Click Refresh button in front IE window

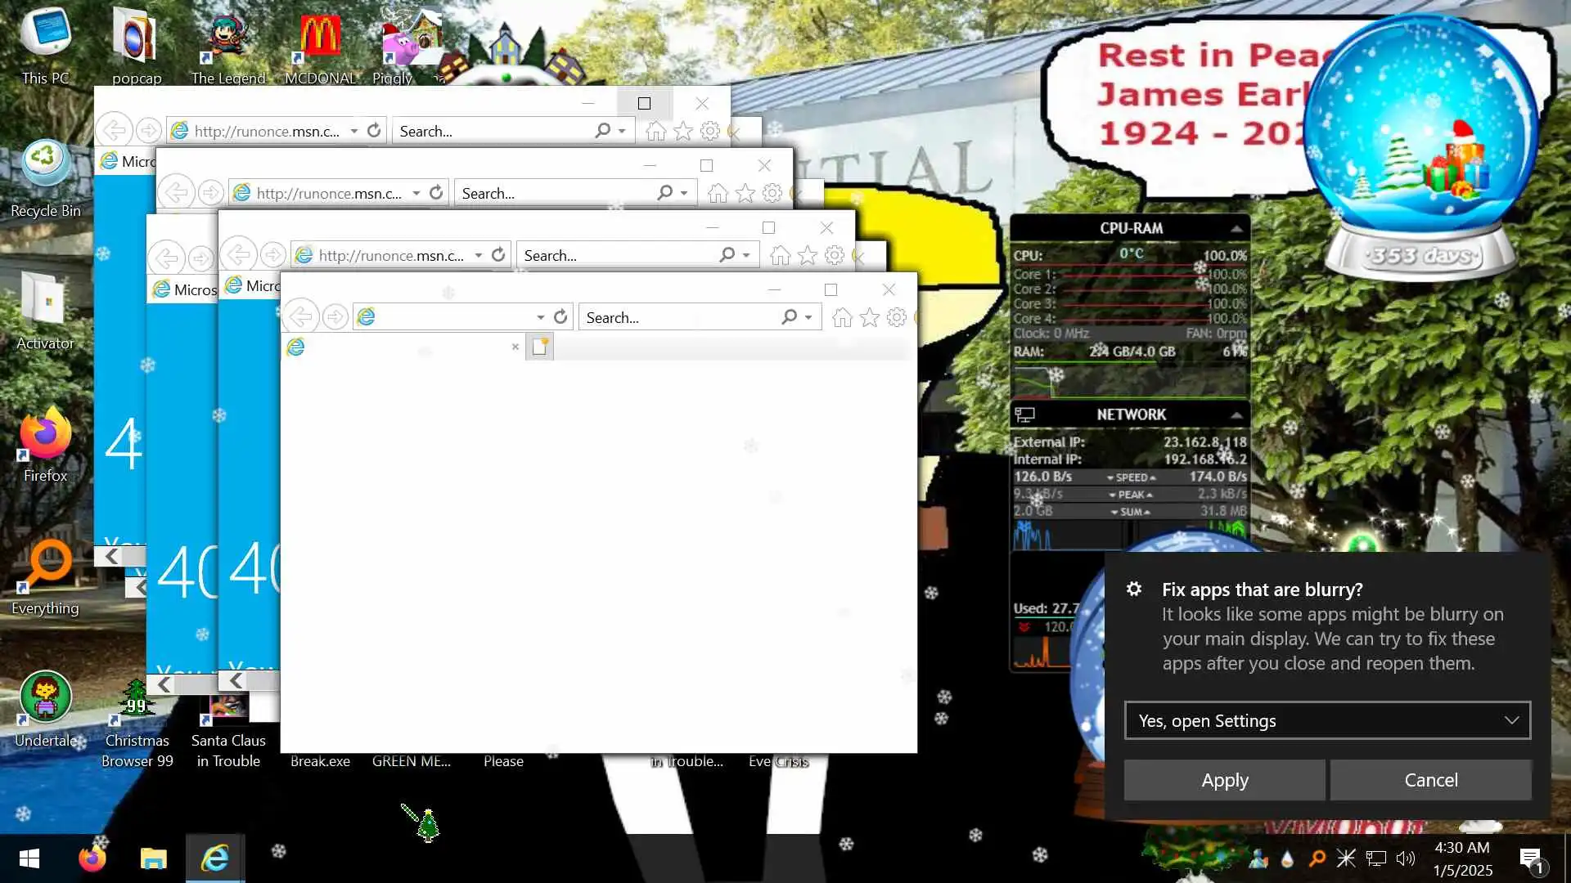click(560, 316)
